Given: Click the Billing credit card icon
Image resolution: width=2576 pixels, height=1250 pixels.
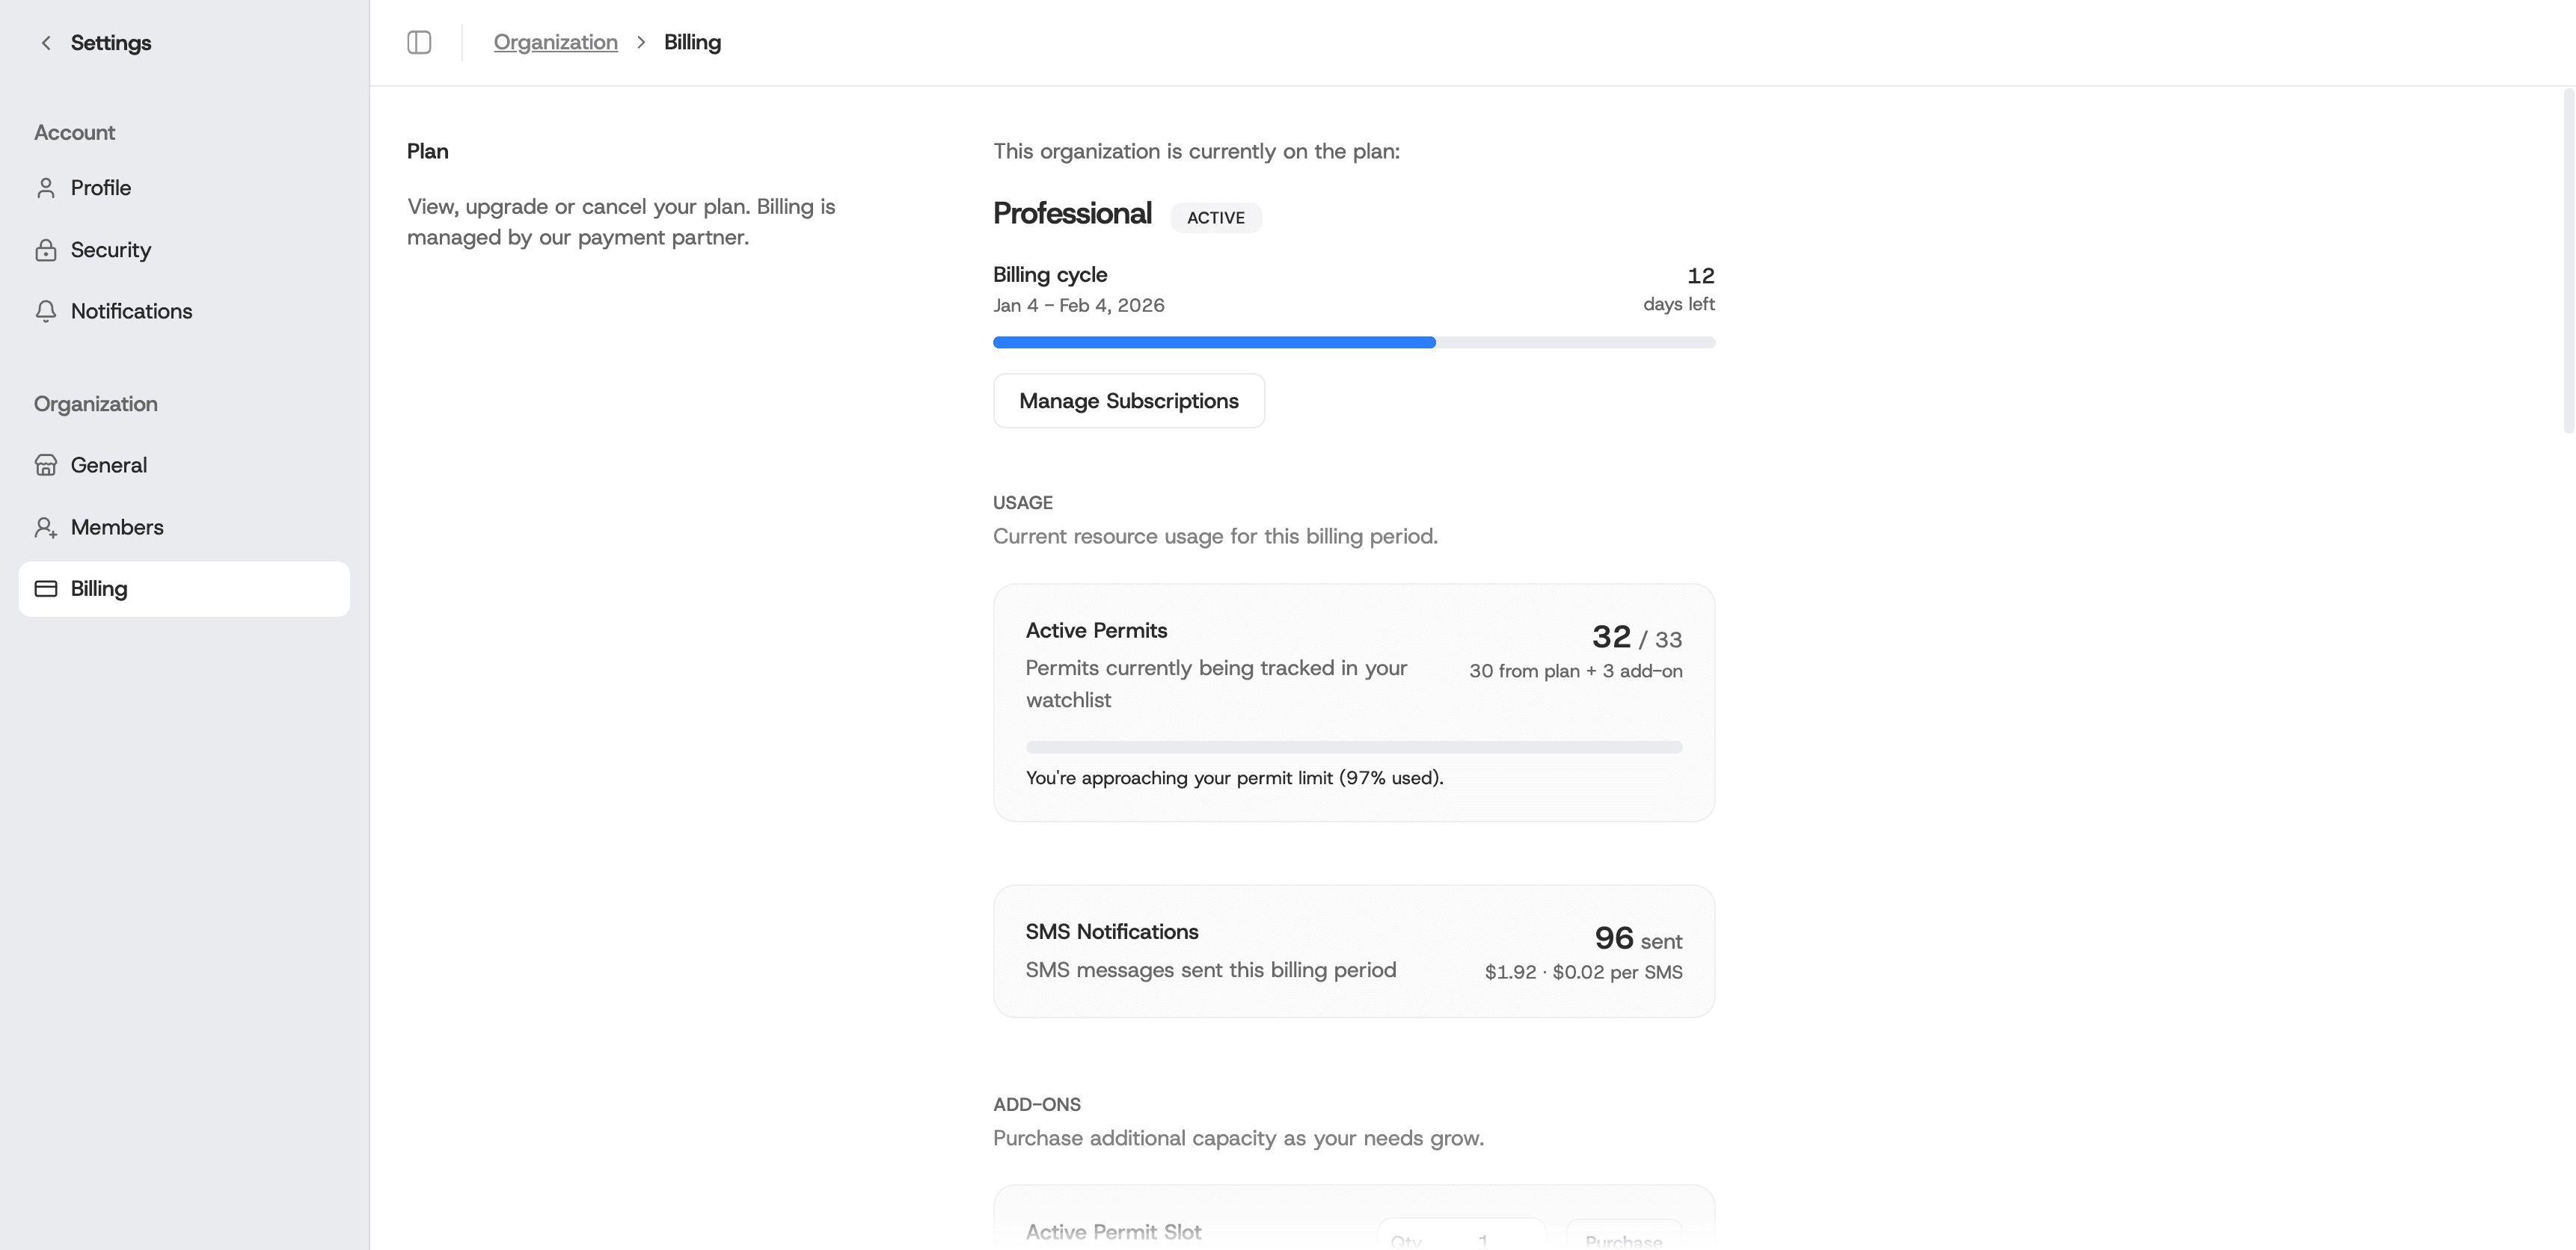Looking at the screenshot, I should tap(46, 588).
